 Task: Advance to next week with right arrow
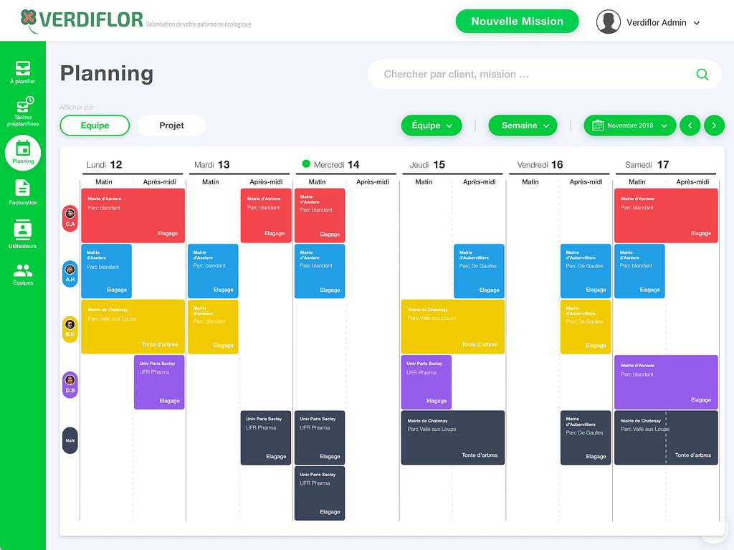pyautogui.click(x=714, y=125)
